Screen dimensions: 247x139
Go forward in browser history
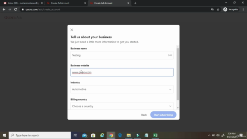(10, 9)
